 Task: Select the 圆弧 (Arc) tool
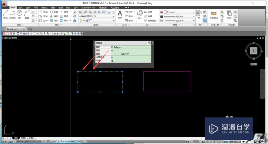click(27, 14)
